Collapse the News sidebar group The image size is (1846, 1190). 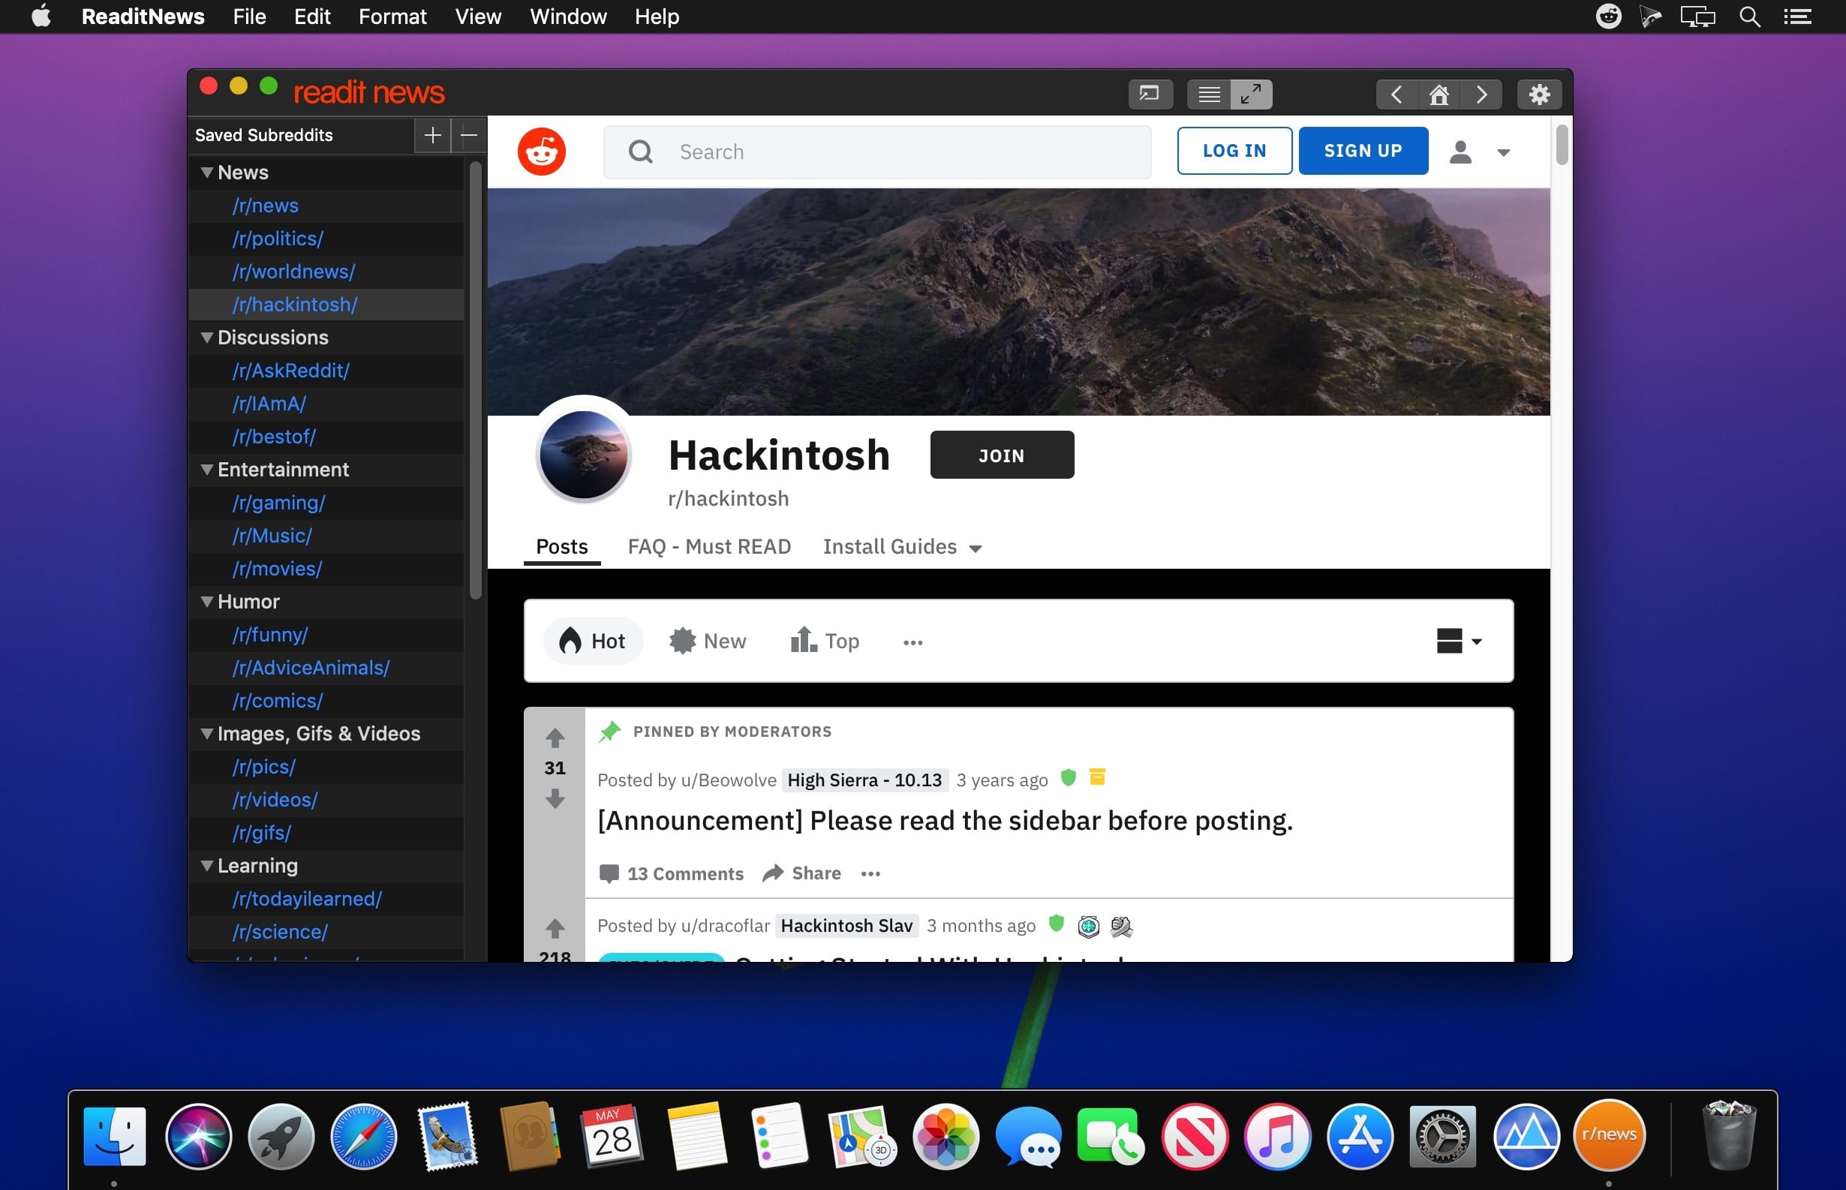[207, 173]
